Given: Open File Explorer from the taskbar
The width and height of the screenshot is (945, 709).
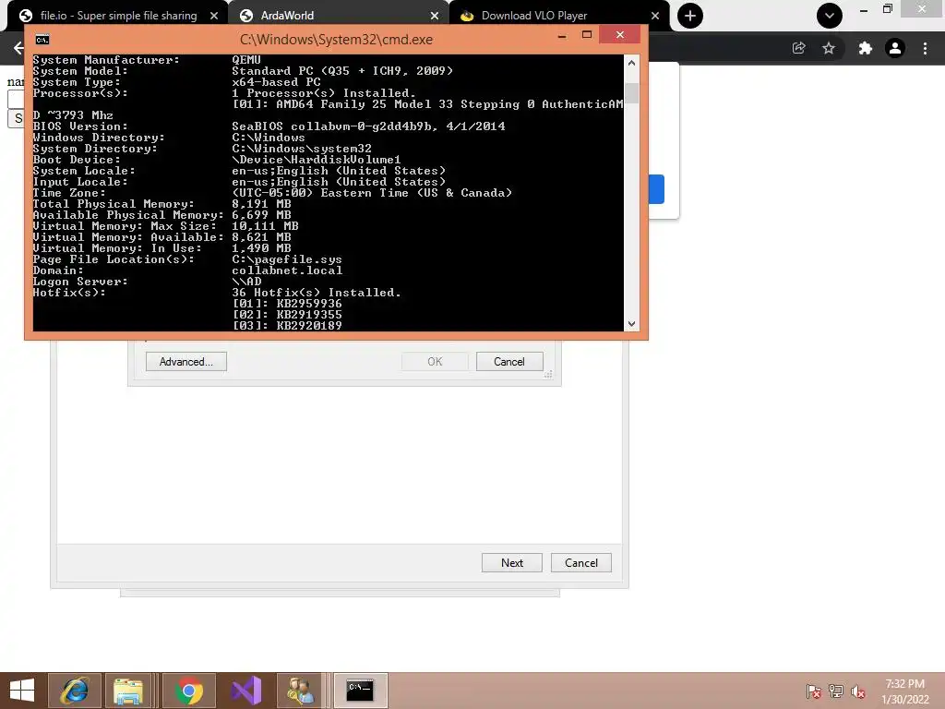Looking at the screenshot, I should pyautogui.click(x=128, y=691).
